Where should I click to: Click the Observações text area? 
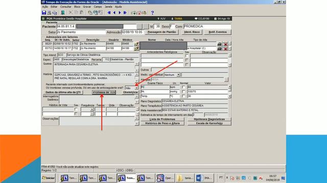click(97, 121)
